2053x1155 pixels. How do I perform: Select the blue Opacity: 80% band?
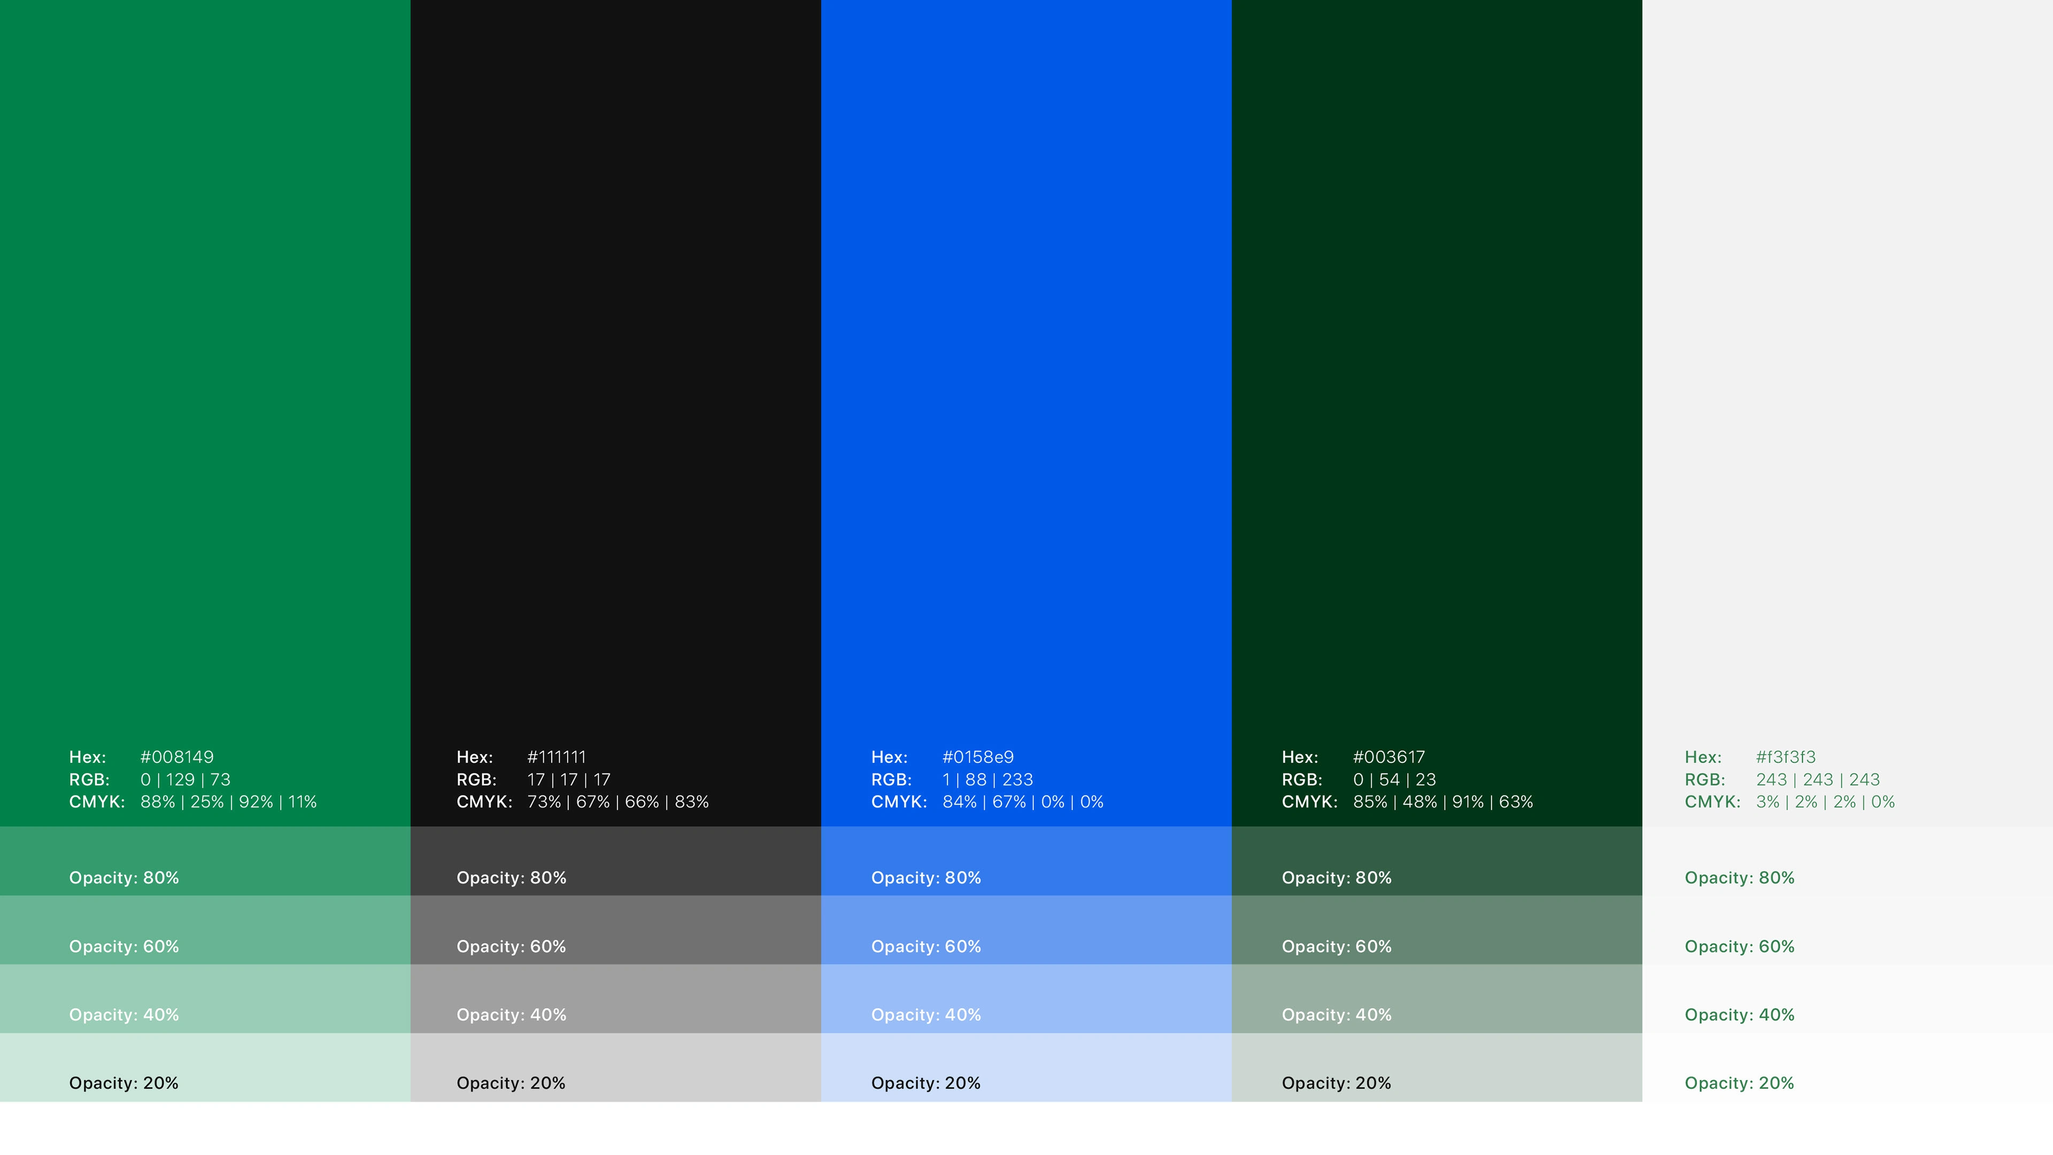pyautogui.click(x=1026, y=861)
